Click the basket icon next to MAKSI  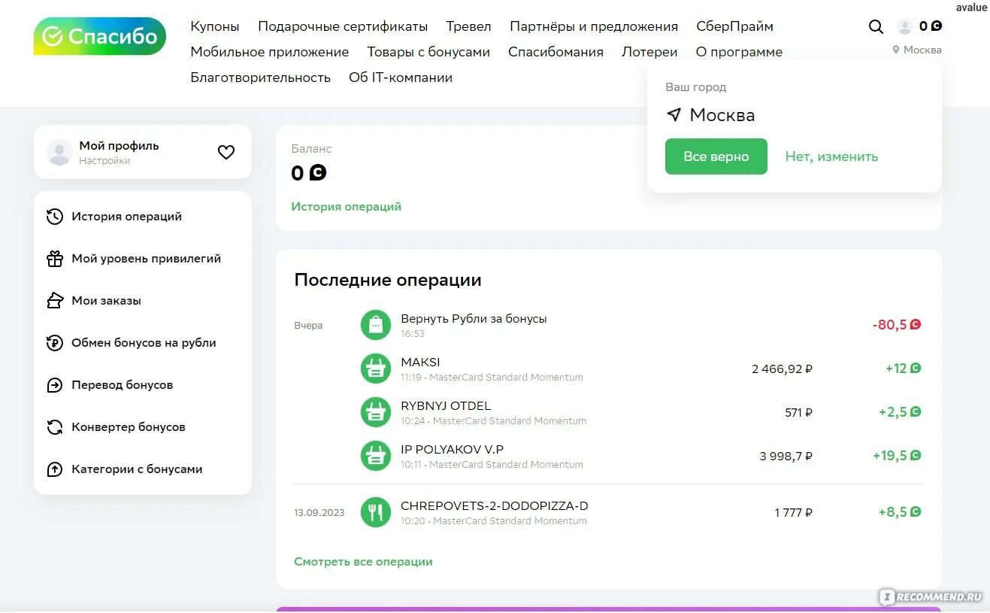376,369
